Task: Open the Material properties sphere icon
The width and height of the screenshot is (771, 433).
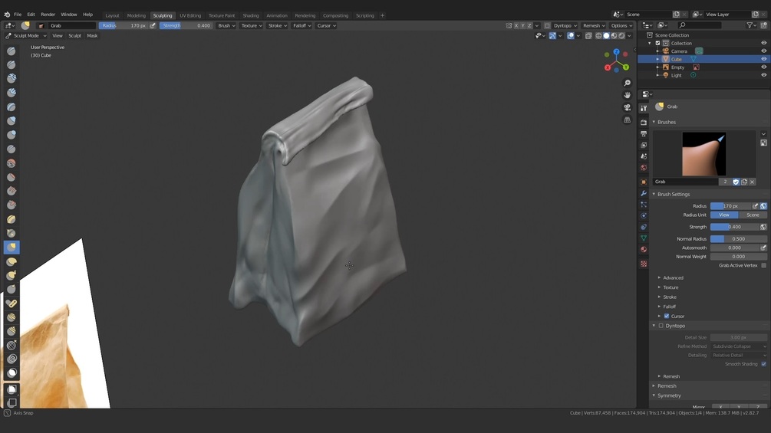Action: pyautogui.click(x=644, y=249)
